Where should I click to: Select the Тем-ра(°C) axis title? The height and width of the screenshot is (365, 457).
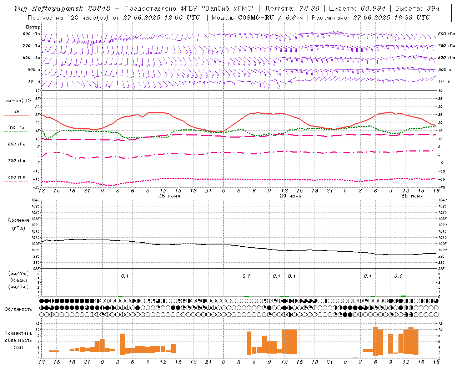point(17,101)
